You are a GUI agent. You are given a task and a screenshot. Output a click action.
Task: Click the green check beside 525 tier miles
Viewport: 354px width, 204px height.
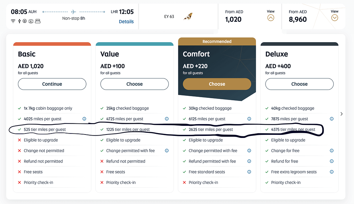point(20,129)
